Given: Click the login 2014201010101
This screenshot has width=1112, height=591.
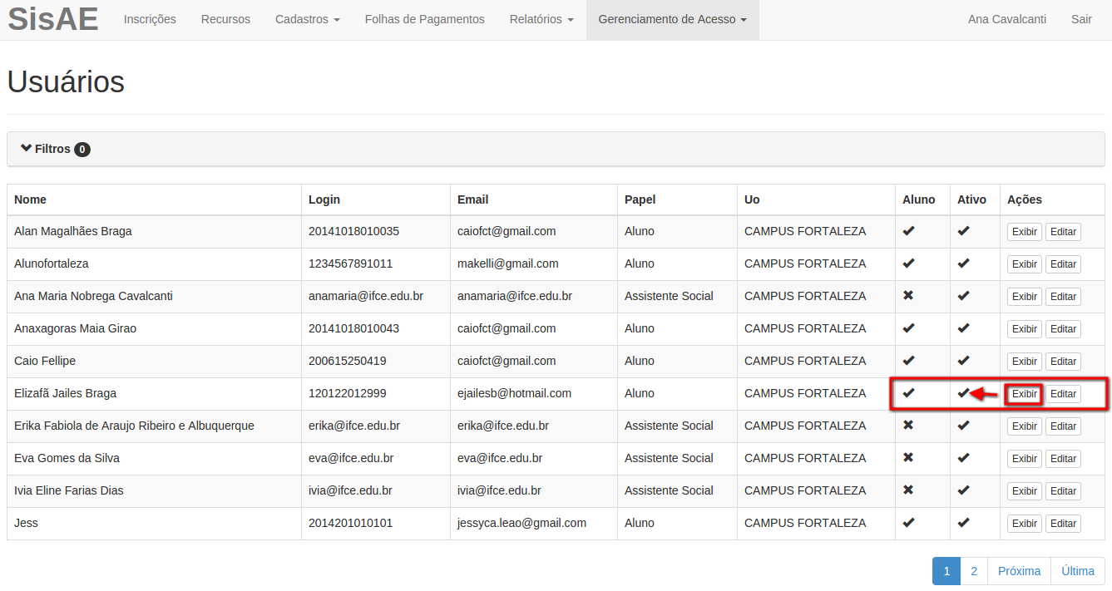Looking at the screenshot, I should tap(350, 523).
